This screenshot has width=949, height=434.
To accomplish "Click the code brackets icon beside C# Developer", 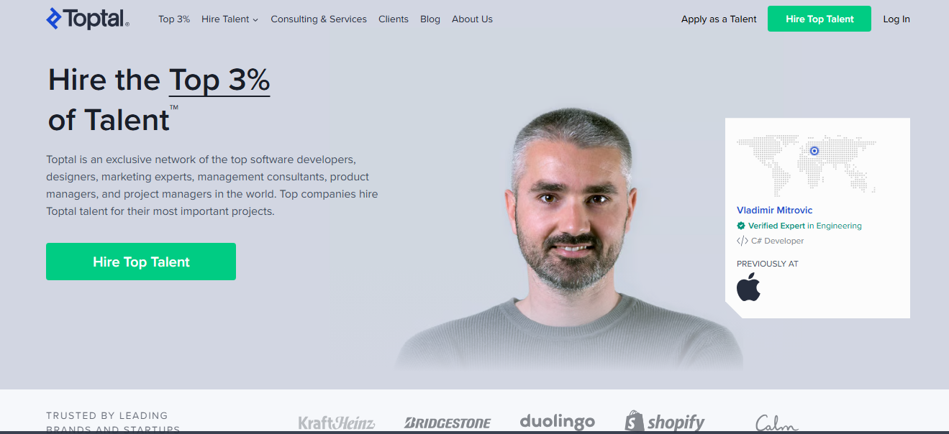I will click(x=743, y=241).
